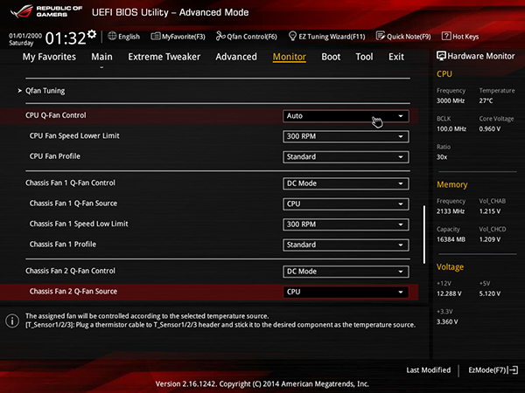This screenshot has width=525, height=393.
Task: Click the EZ Tuning Wizard bulb icon
Action: coord(292,36)
